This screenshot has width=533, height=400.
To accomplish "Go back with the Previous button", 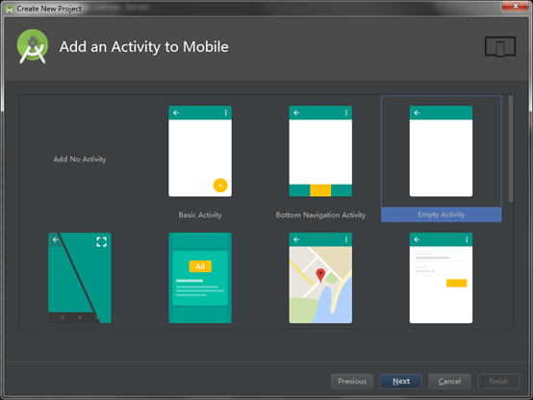I will click(x=352, y=382).
